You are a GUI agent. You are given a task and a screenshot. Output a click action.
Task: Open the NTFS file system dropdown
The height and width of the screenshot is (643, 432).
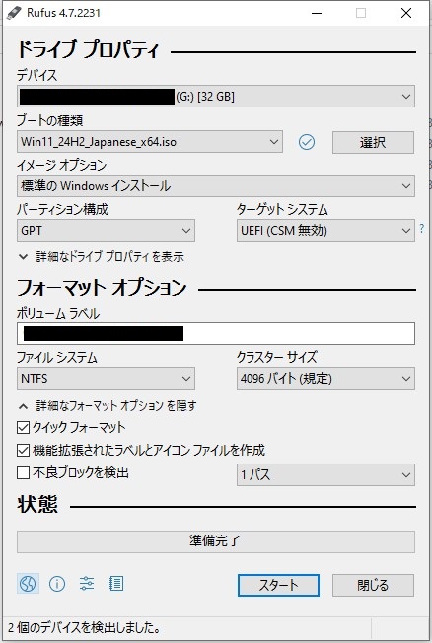tap(106, 378)
